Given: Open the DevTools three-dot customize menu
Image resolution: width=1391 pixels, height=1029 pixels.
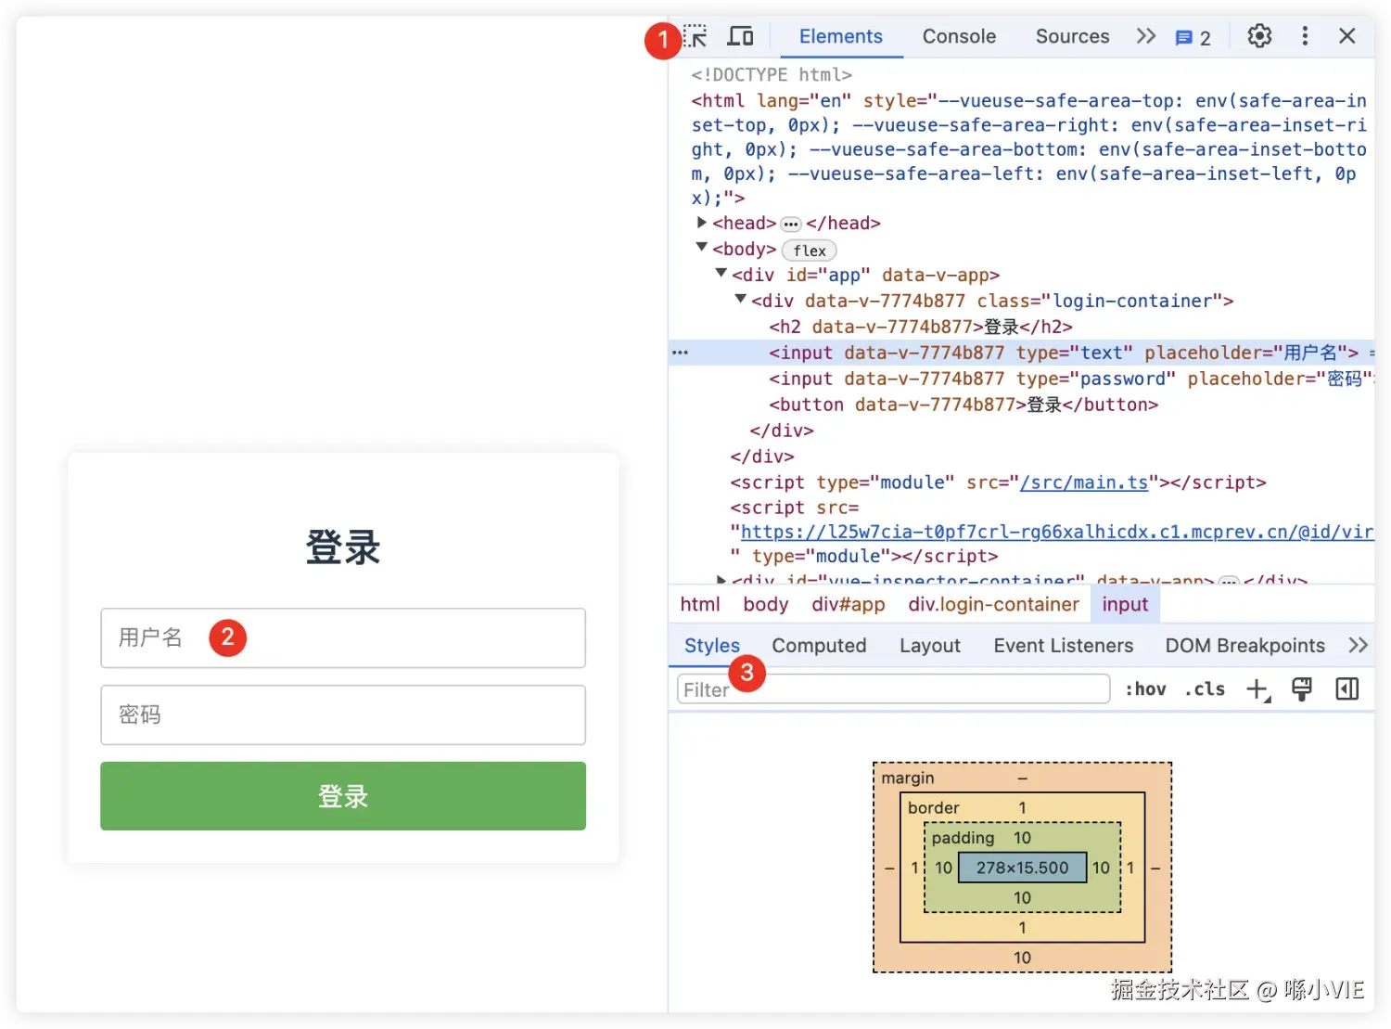Looking at the screenshot, I should (x=1305, y=36).
